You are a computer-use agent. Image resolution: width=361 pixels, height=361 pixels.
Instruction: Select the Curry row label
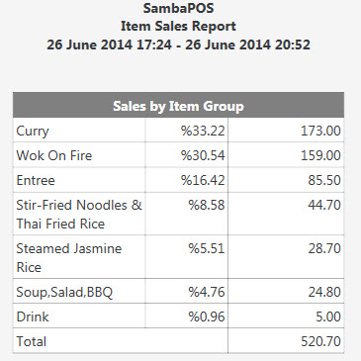[33, 131]
